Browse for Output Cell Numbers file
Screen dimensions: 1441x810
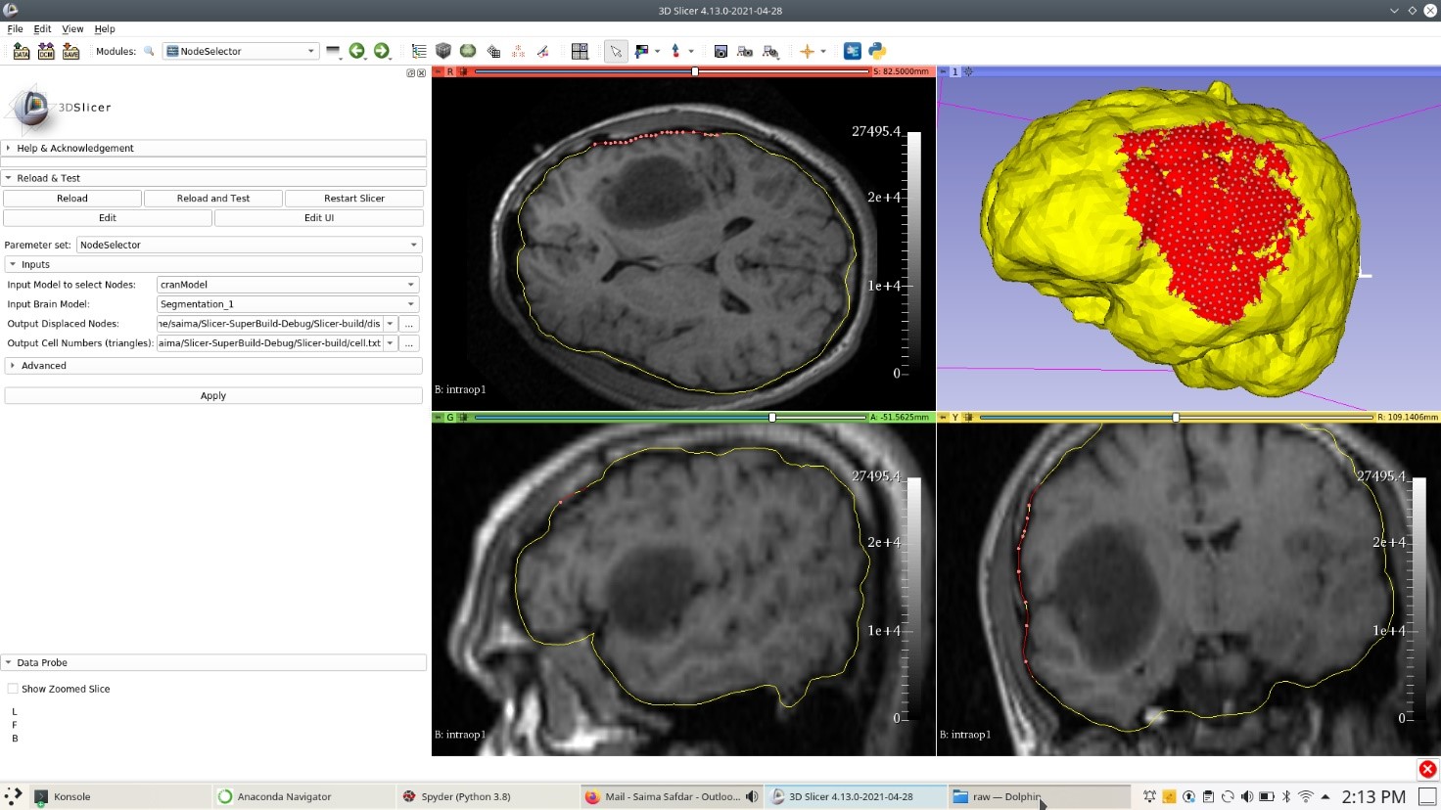point(409,343)
